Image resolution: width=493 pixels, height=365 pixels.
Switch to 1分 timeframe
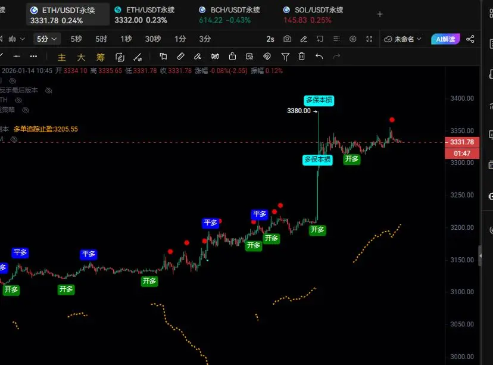pos(180,39)
